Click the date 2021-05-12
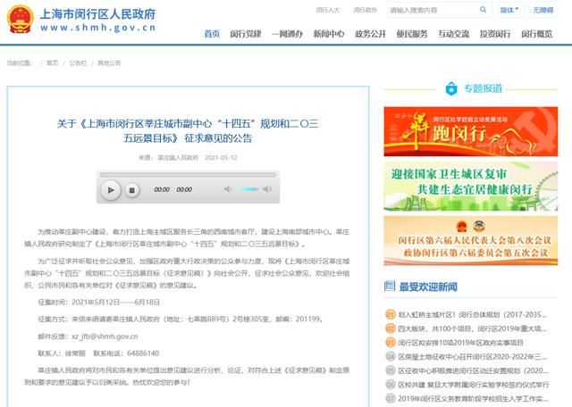The width and height of the screenshot is (572, 407). tap(221, 158)
